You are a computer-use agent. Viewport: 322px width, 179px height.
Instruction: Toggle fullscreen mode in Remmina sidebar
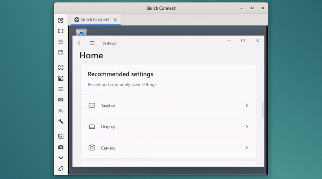coord(61,31)
